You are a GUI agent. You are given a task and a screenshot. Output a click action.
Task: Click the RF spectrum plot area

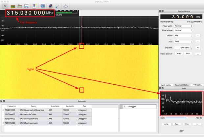tap(79, 30)
